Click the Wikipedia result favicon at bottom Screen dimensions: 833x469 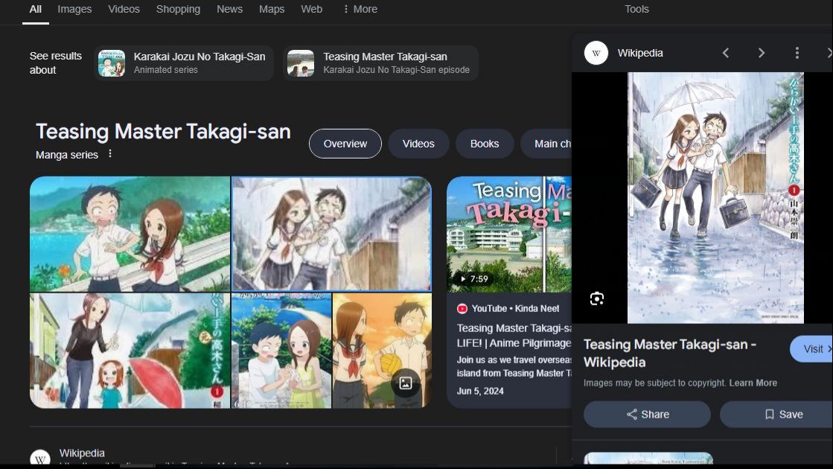point(40,458)
